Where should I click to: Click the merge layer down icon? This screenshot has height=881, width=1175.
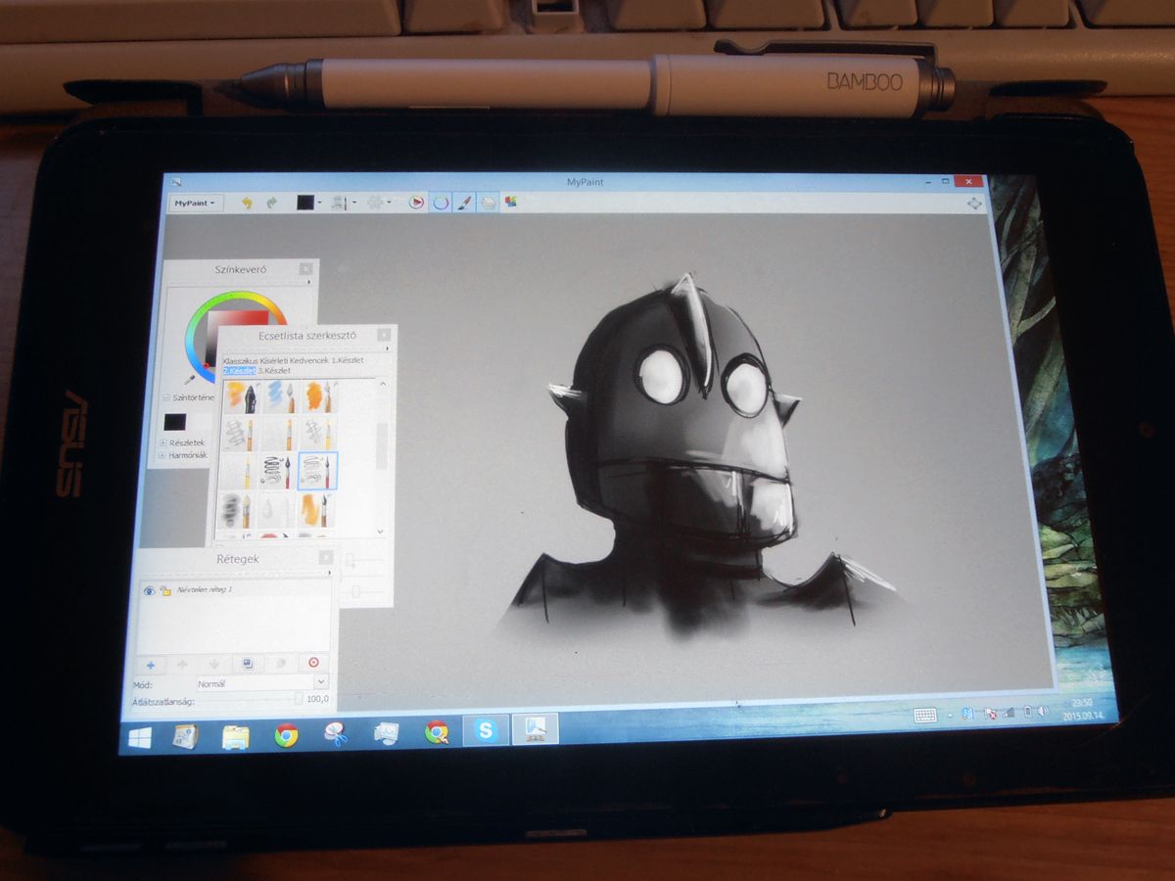[x=280, y=663]
